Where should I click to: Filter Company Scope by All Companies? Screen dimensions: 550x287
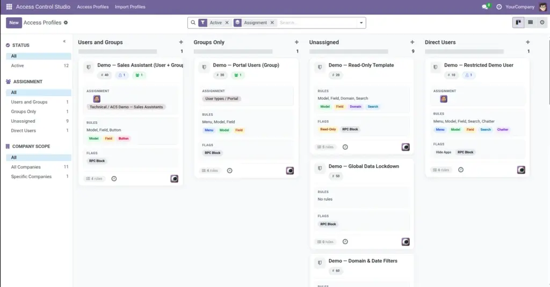pyautogui.click(x=39, y=167)
